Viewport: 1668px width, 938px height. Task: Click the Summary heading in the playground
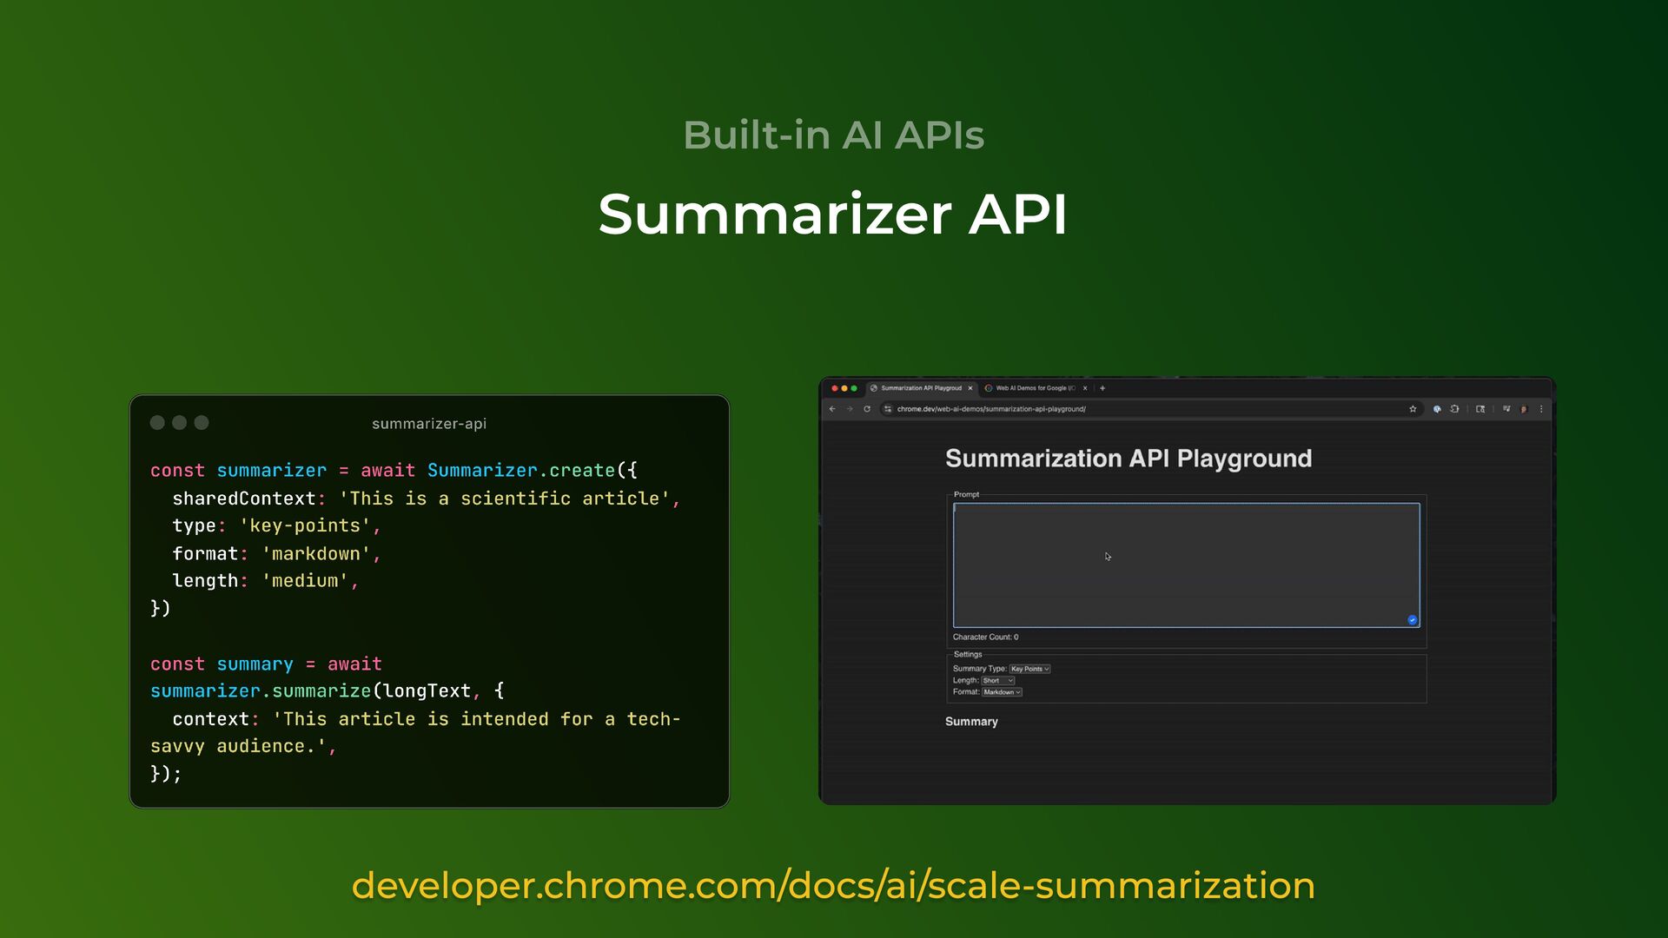point(971,722)
